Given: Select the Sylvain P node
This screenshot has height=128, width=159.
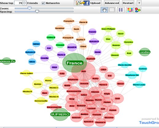Looking at the screenshot, I should click(x=94, y=42).
